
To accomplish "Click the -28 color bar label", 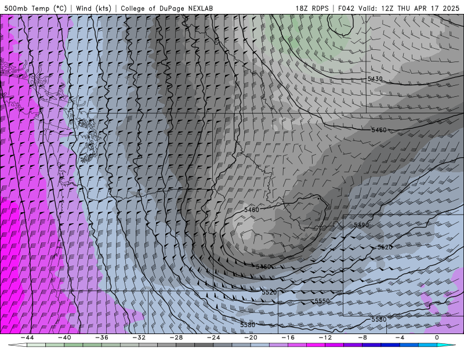I will pyautogui.click(x=176, y=338).
